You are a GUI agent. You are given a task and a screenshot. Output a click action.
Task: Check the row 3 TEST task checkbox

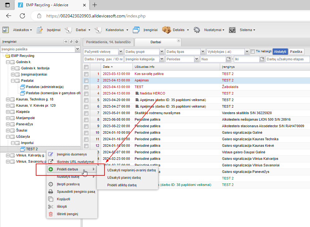(86, 87)
